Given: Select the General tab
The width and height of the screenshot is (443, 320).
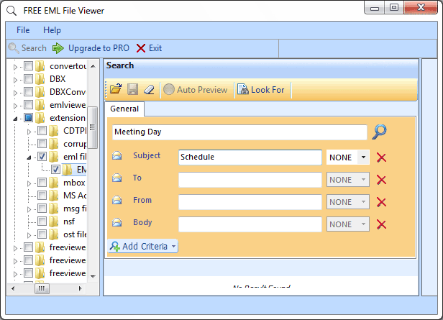Looking at the screenshot, I should tap(124, 109).
